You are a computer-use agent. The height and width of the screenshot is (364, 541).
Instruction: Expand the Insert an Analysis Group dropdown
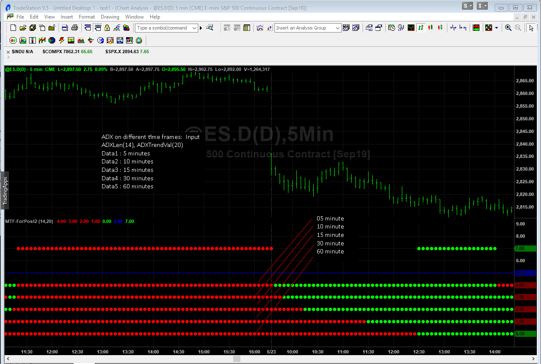tap(337, 28)
